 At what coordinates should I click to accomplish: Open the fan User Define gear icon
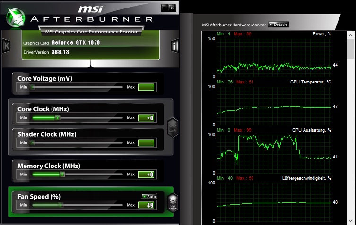tap(173, 202)
